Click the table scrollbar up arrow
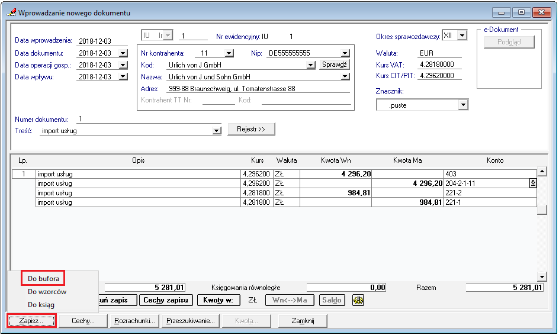 point(542,172)
